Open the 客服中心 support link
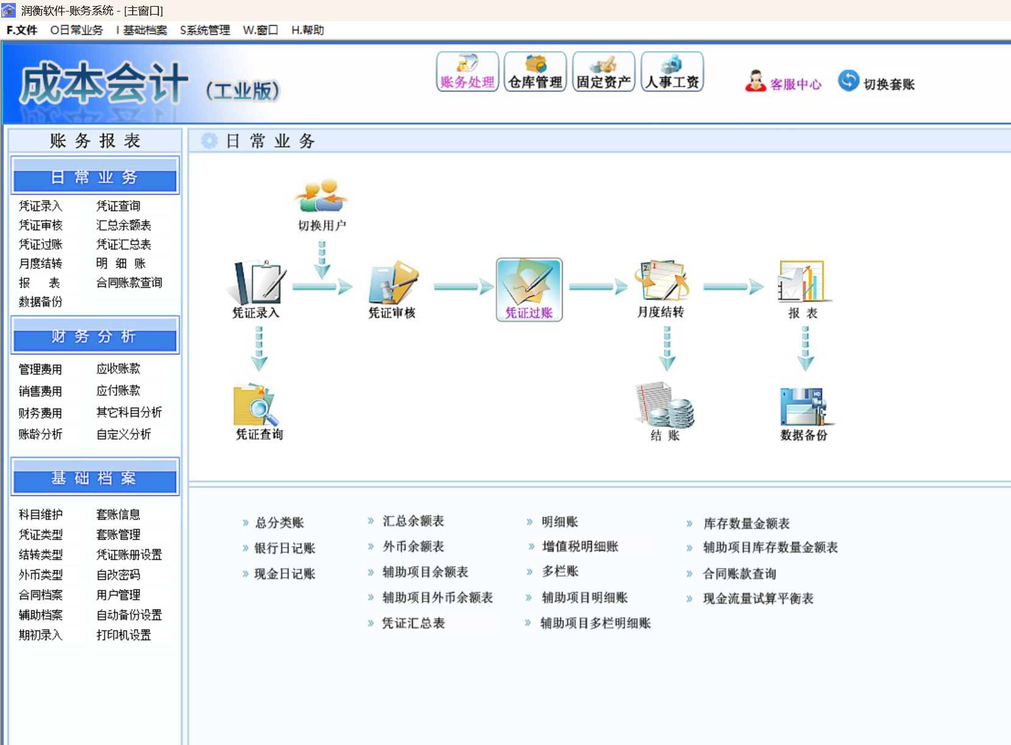 click(x=784, y=82)
